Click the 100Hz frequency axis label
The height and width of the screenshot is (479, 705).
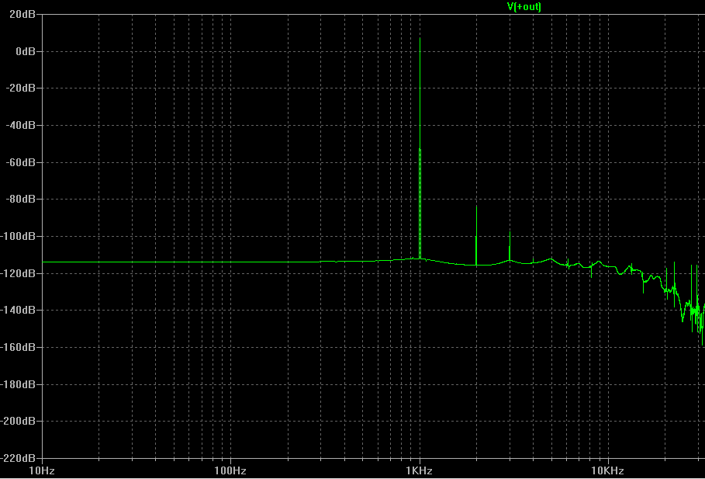(x=230, y=471)
